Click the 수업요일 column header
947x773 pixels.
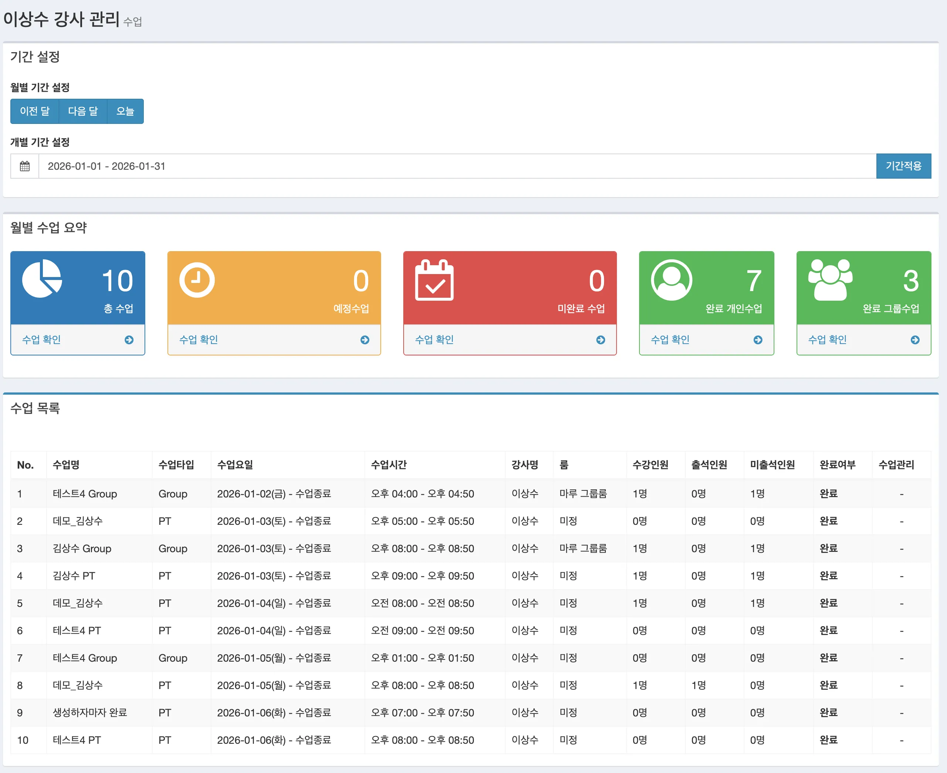(x=235, y=465)
